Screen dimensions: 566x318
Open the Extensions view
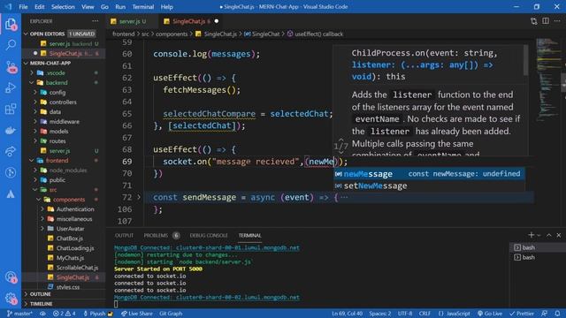[11, 109]
